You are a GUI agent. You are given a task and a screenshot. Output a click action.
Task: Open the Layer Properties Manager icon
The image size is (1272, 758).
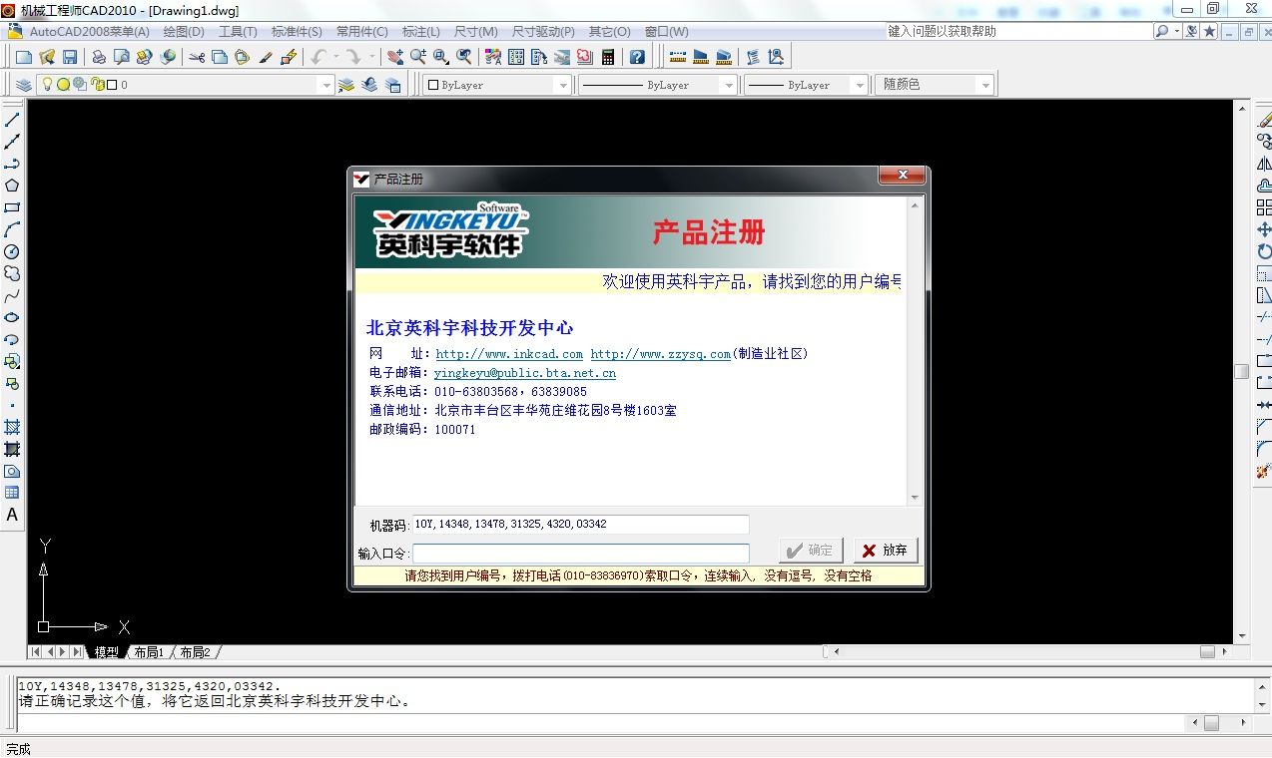click(x=23, y=85)
